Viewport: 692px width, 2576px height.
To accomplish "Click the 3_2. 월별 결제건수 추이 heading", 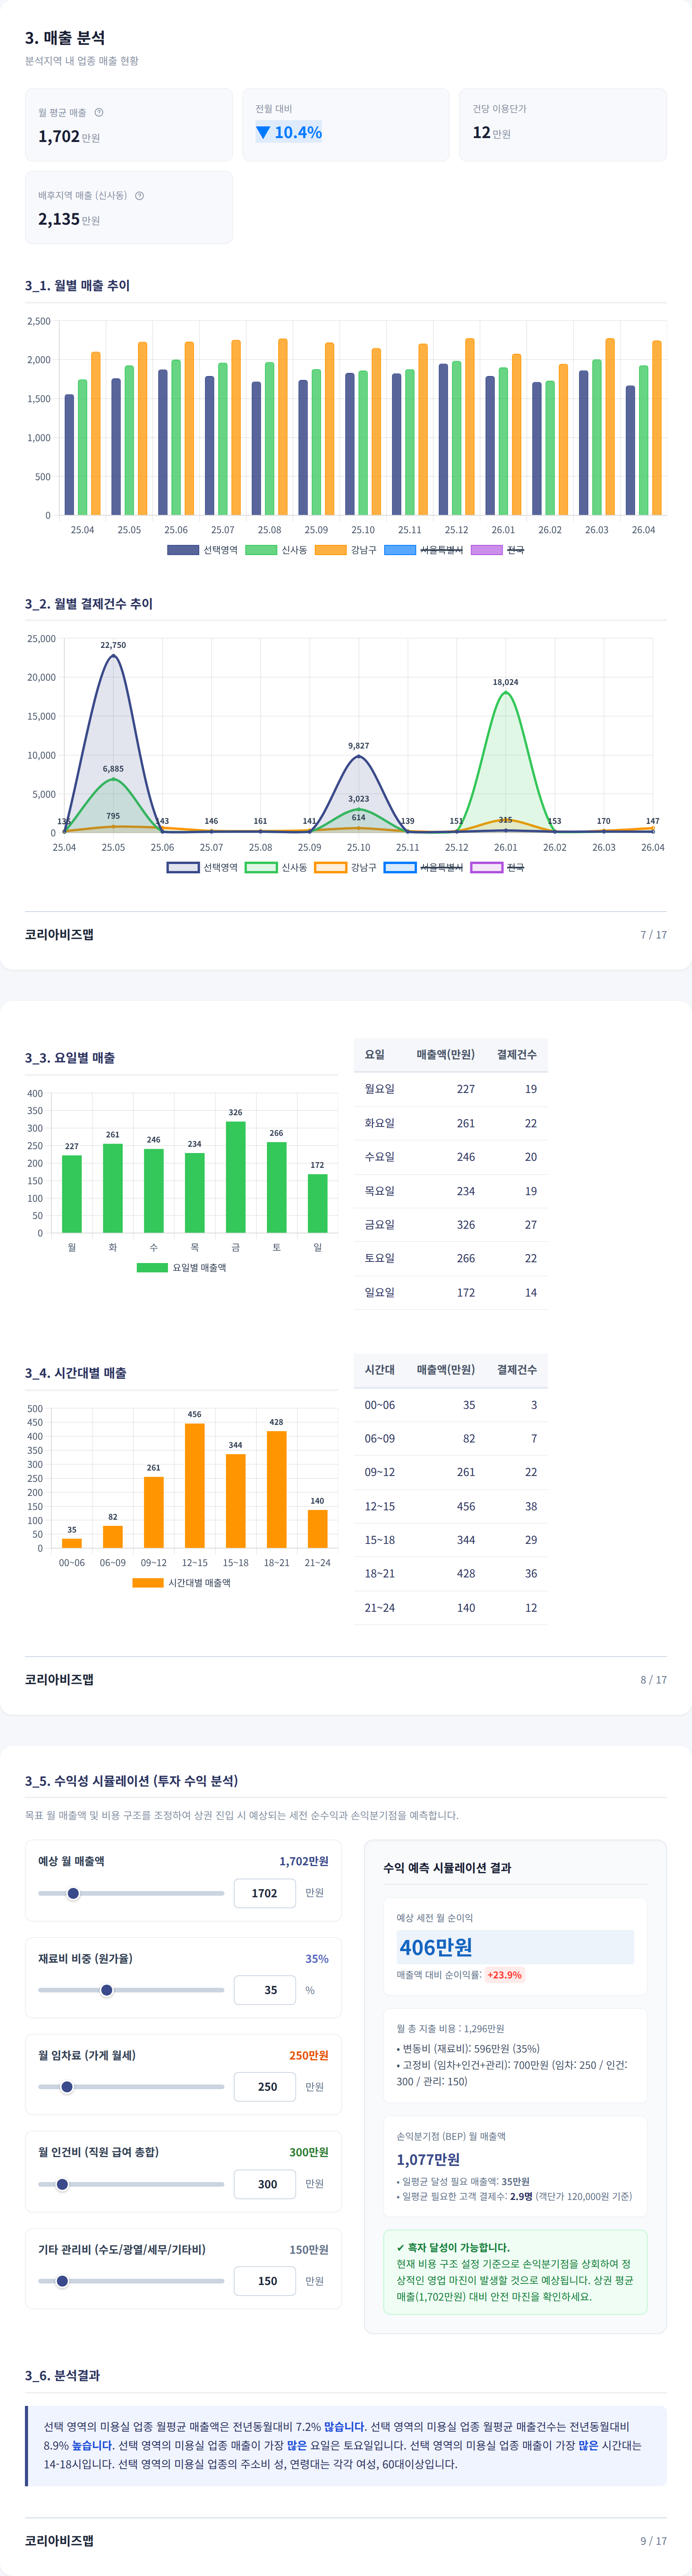I will [x=89, y=604].
